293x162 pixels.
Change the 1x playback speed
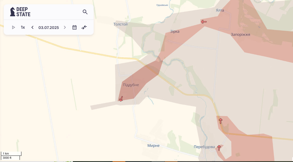point(23,27)
